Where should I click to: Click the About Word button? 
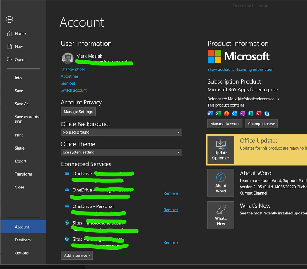[221, 183]
